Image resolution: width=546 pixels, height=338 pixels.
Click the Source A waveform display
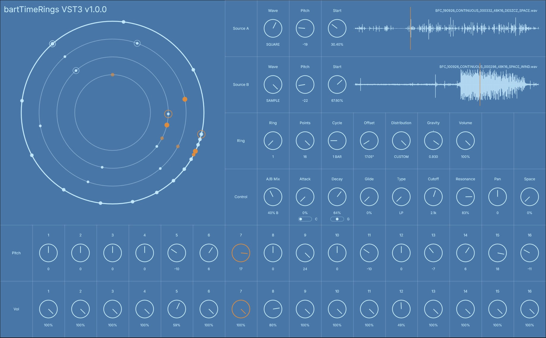[x=447, y=29]
